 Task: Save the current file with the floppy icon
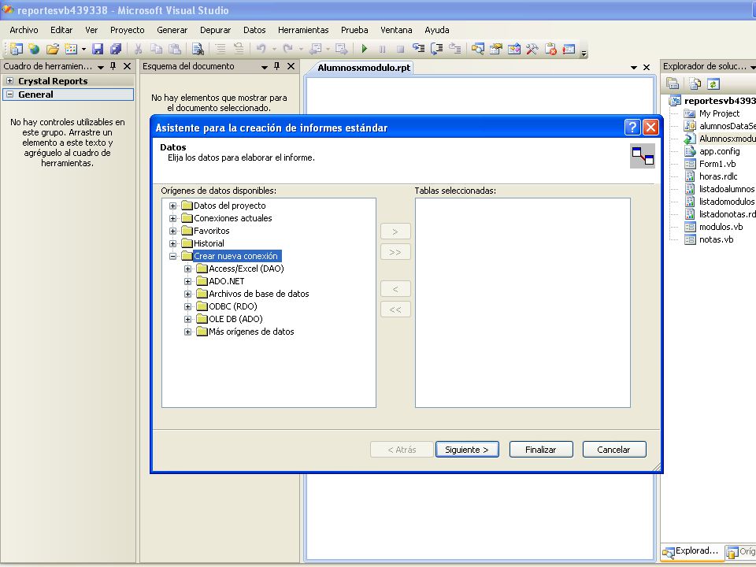98,49
